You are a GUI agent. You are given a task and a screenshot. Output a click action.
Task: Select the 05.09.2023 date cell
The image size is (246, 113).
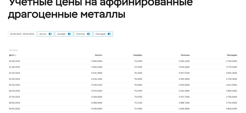[14, 85]
